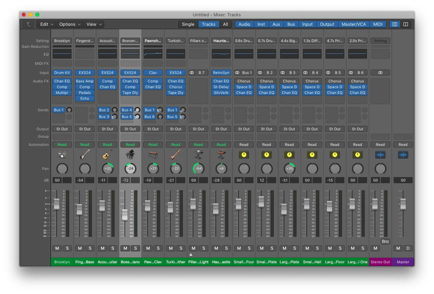
Task: Click the yellow aux icon on Larg...Plate channel
Action: 289,155
